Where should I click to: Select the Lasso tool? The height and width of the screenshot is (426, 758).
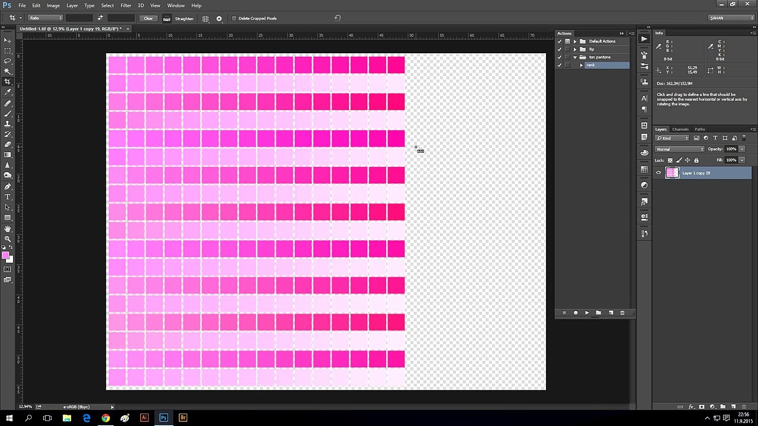8,61
